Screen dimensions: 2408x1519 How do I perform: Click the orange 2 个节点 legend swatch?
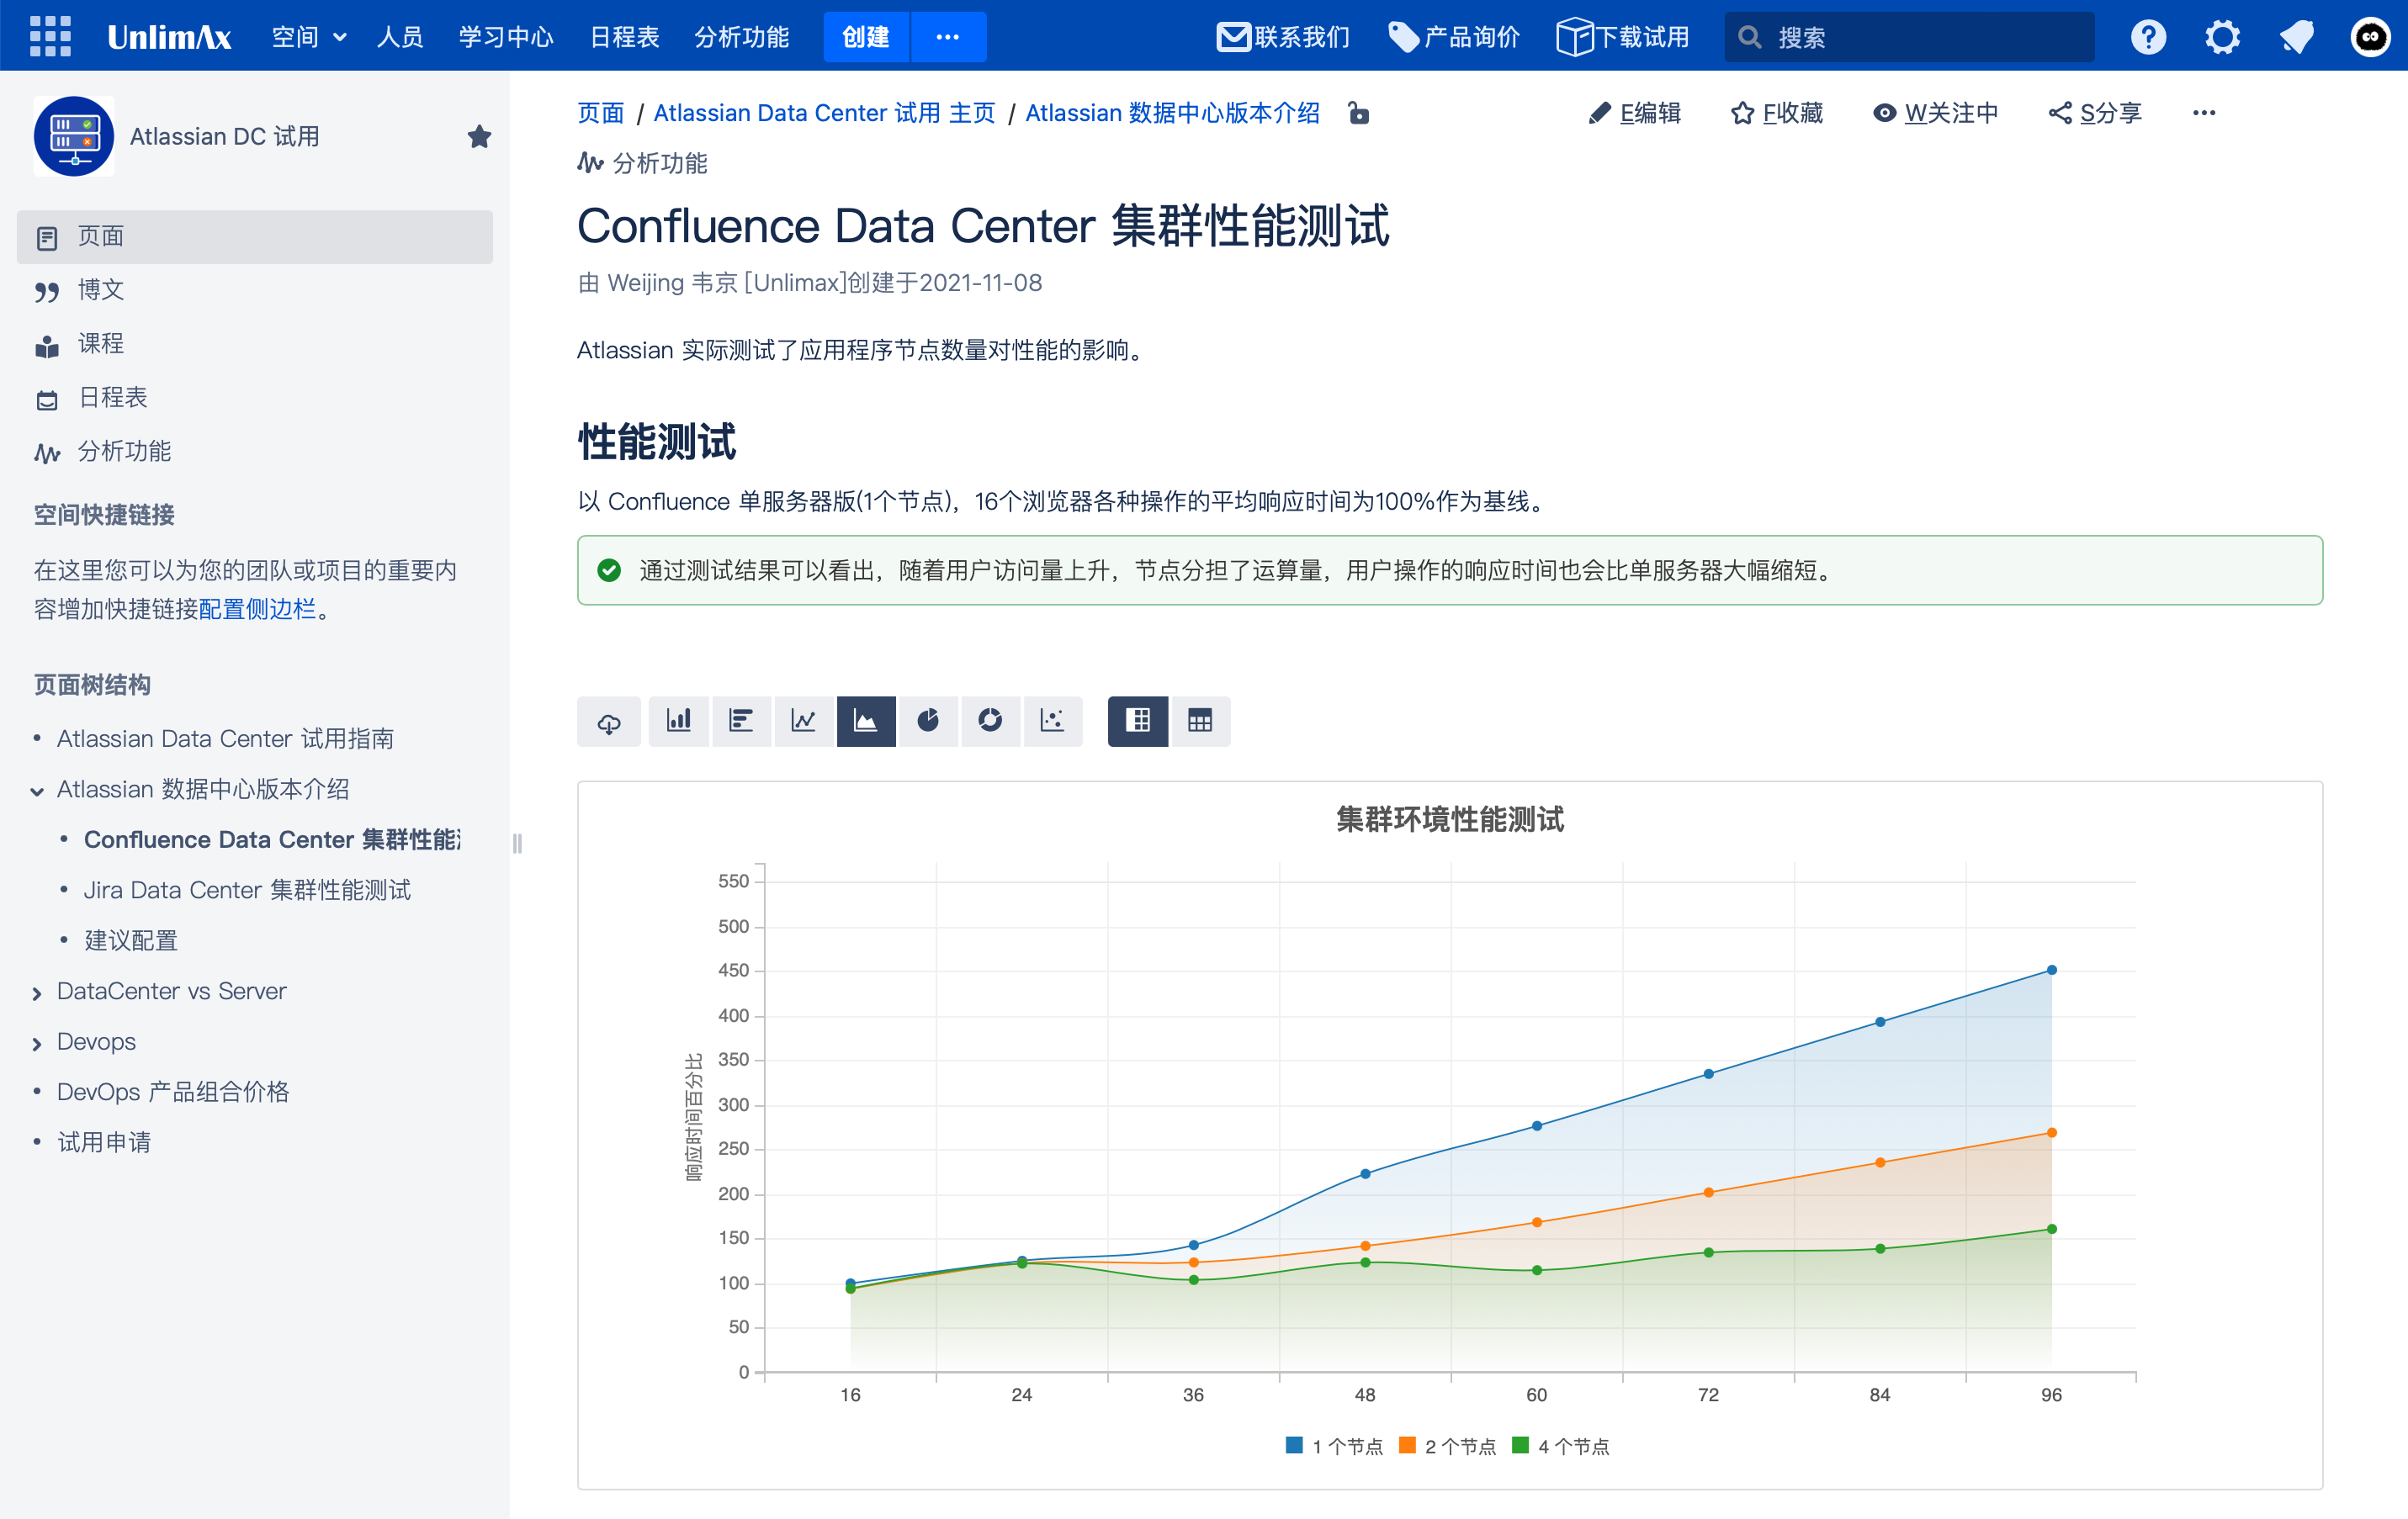[1407, 1445]
